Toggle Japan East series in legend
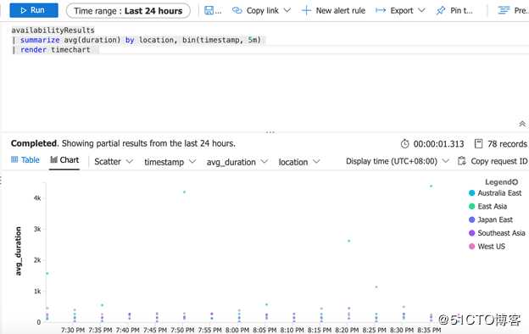The image size is (529, 334). pos(491,220)
